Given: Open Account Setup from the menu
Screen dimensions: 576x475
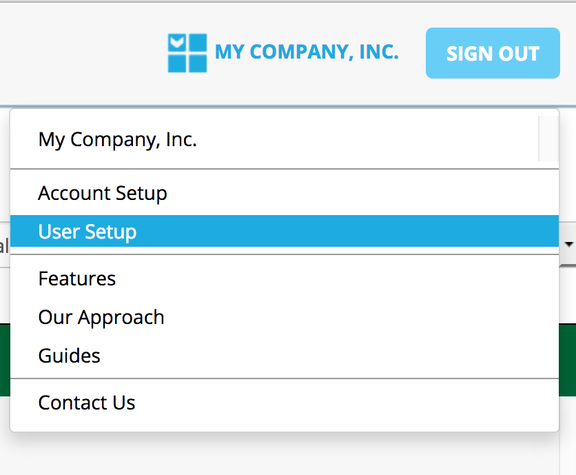Looking at the screenshot, I should click(x=103, y=193).
